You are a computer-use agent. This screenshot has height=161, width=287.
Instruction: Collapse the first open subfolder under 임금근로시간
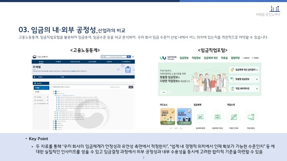coord(55,95)
